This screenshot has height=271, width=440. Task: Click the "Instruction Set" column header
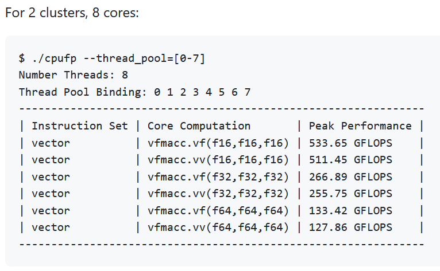pos(80,126)
